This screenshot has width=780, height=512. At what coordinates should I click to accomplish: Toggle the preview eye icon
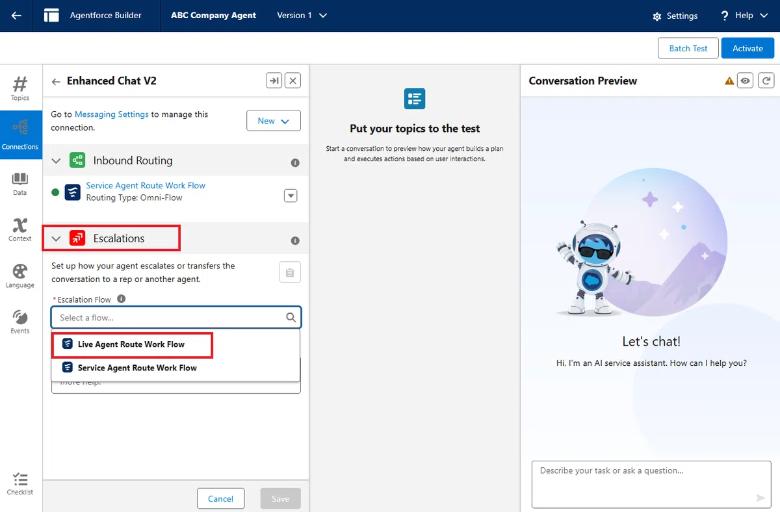746,81
